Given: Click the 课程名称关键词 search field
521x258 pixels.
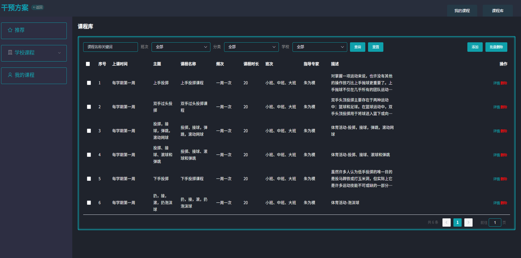Looking at the screenshot, I should [110, 47].
